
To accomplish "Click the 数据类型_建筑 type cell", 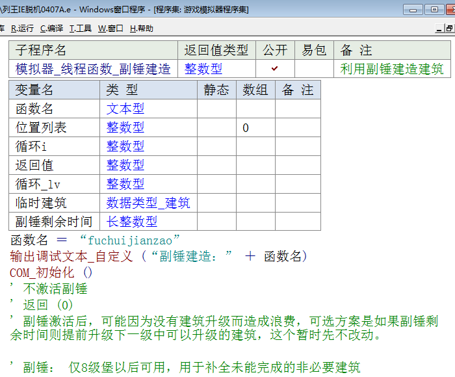I will tap(148, 203).
